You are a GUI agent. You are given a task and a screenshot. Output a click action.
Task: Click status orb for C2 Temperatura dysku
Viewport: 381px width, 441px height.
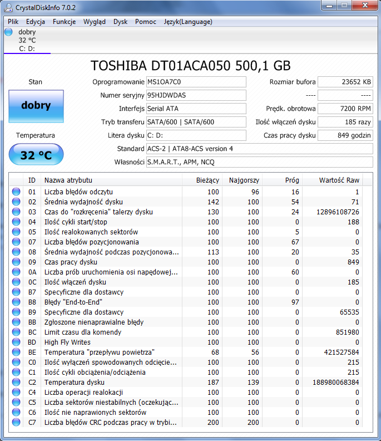[16, 382]
